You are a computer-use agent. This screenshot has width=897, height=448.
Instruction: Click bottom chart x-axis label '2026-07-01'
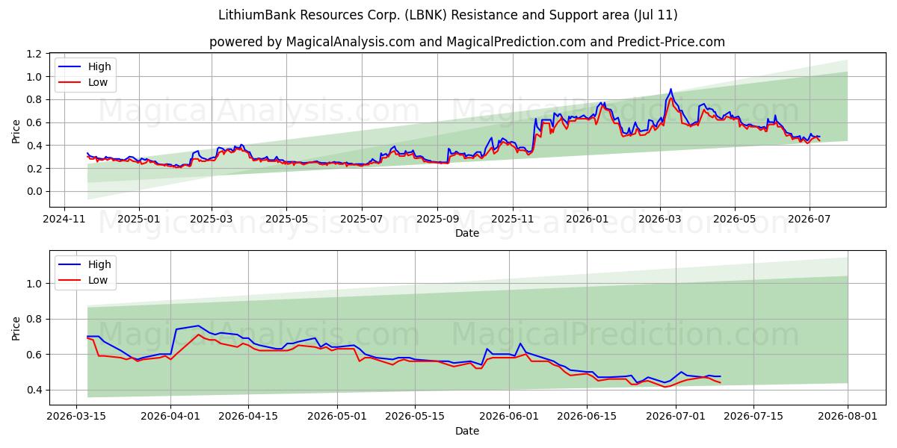tap(675, 417)
